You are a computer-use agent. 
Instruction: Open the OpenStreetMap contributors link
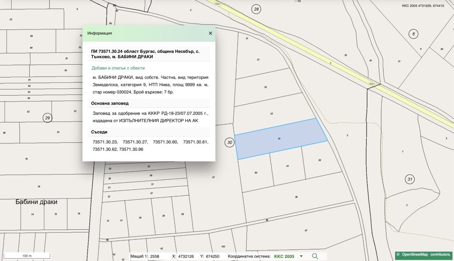pyautogui.click(x=424, y=255)
